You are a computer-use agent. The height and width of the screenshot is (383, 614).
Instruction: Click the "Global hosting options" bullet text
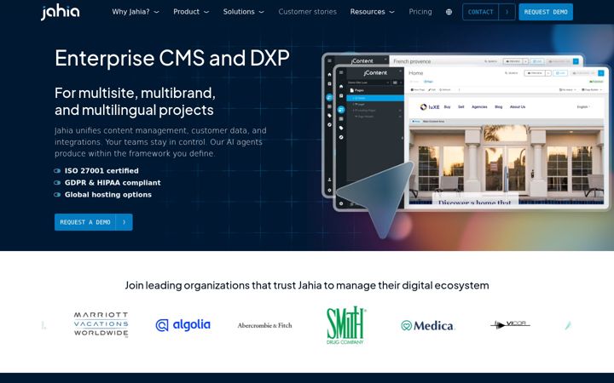pyautogui.click(x=108, y=195)
